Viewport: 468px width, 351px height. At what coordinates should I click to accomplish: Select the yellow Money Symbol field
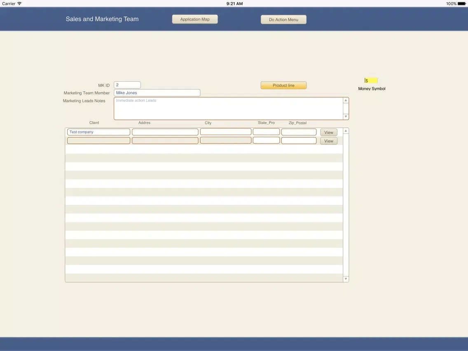[x=371, y=81]
